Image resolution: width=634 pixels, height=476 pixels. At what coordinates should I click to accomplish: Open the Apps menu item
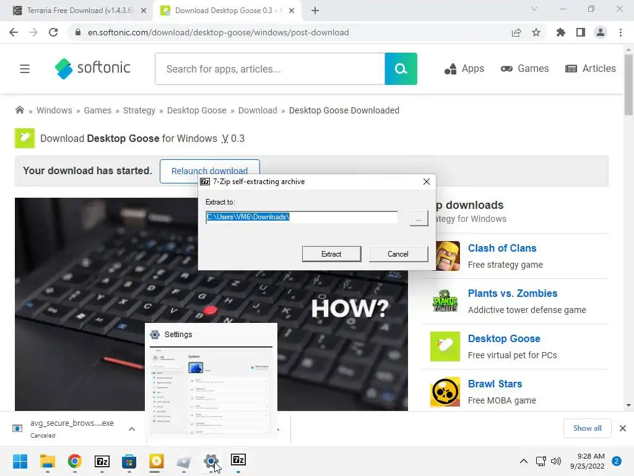[x=464, y=69]
